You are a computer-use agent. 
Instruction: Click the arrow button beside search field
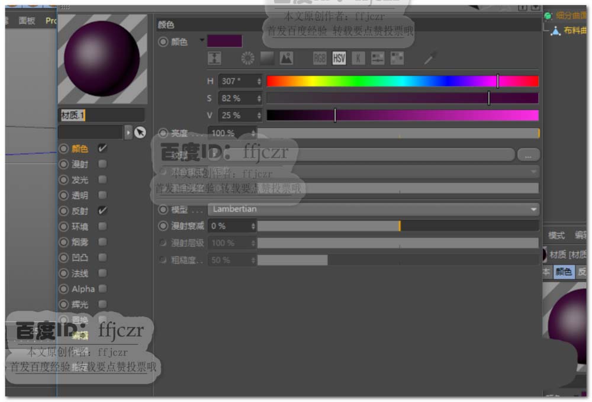click(128, 133)
